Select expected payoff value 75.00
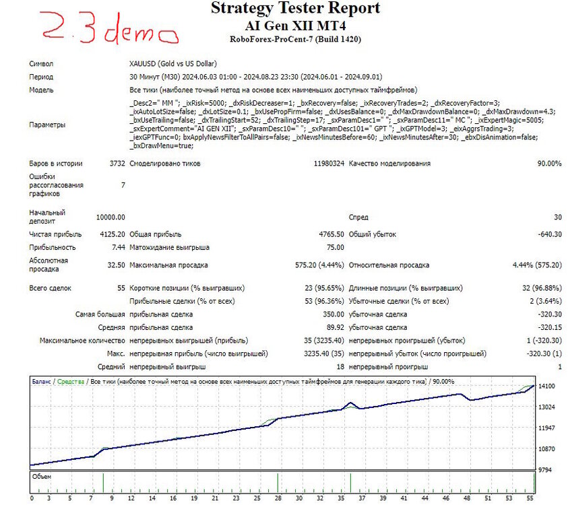This screenshot has width=568, height=505. click(336, 247)
